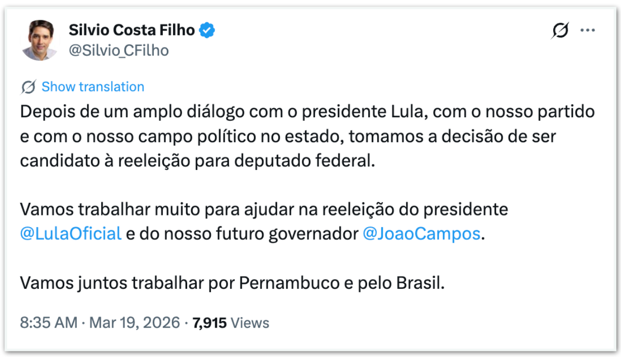The image size is (621, 357).
Task: Open the three-dot more options menu
Action: click(587, 31)
